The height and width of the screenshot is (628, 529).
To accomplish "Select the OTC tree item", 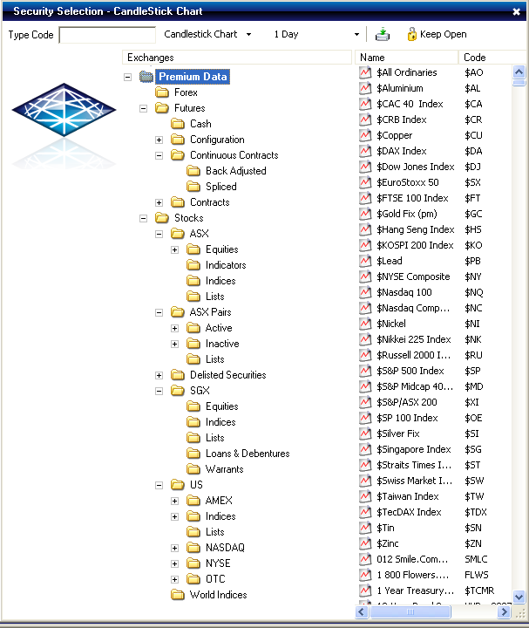I will click(215, 579).
